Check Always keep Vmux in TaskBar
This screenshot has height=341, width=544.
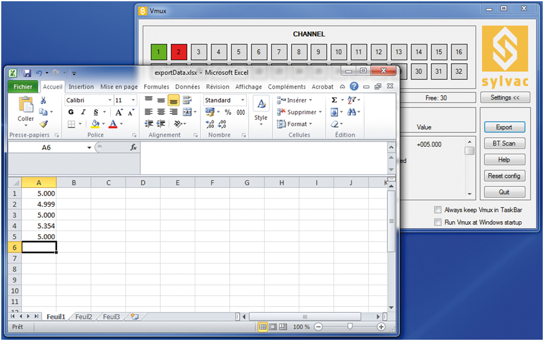(438, 210)
